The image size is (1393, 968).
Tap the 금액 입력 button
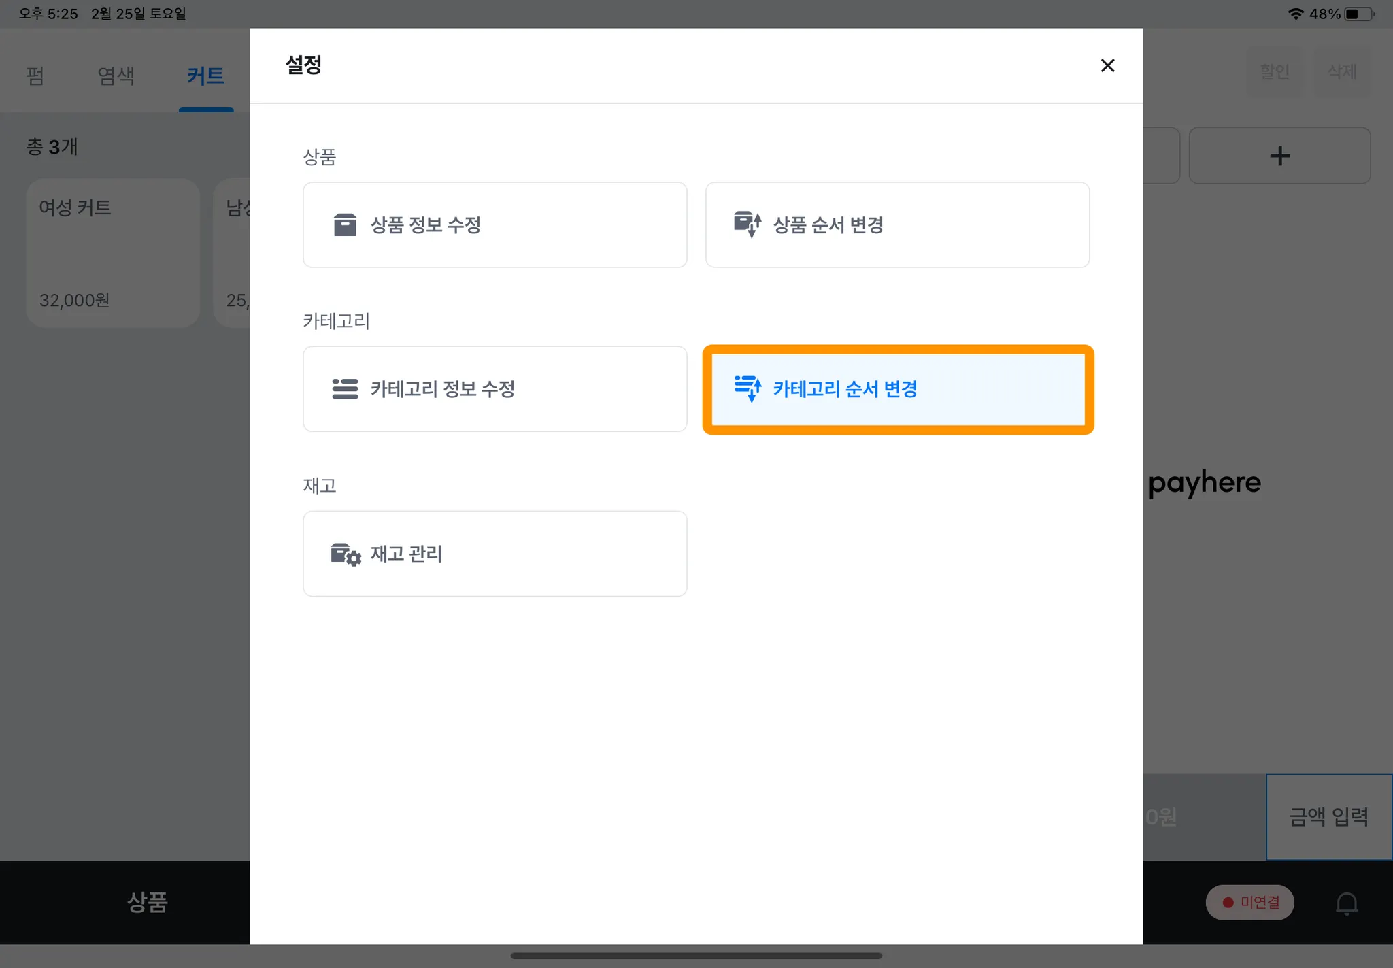pos(1328,816)
